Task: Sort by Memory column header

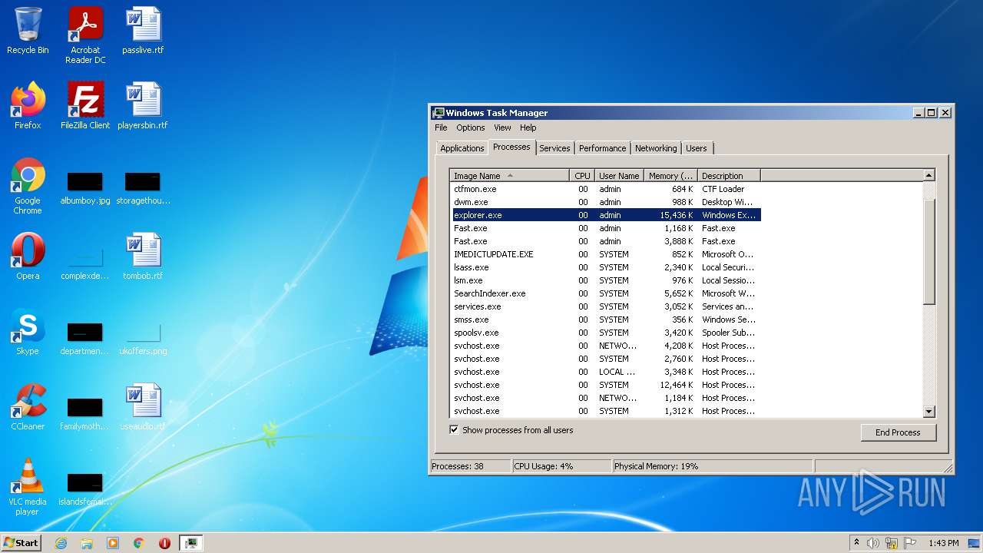Action: pyautogui.click(x=670, y=176)
